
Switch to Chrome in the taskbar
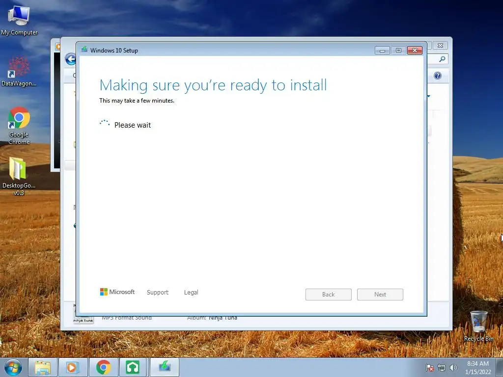(x=103, y=367)
